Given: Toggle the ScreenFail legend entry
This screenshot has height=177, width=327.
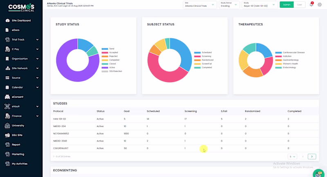Looking at the screenshot, I should [203, 64].
